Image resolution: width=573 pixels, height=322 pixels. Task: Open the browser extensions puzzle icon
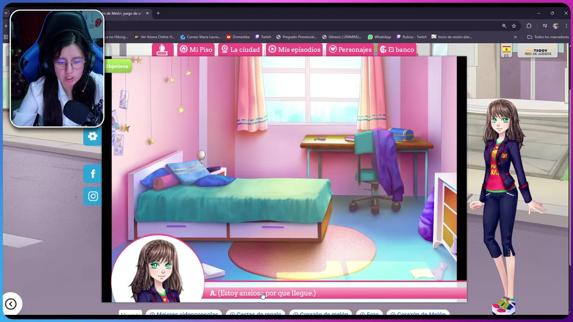[x=529, y=26]
